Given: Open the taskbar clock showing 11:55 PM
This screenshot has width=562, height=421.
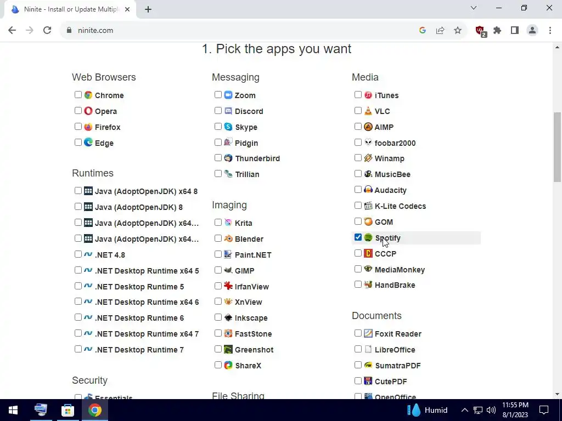Looking at the screenshot, I should click(x=515, y=410).
